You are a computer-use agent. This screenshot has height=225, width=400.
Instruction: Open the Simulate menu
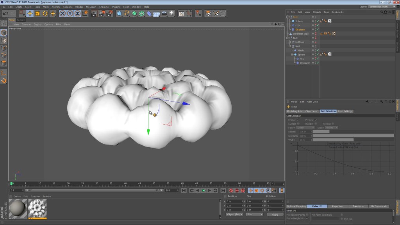68,7
